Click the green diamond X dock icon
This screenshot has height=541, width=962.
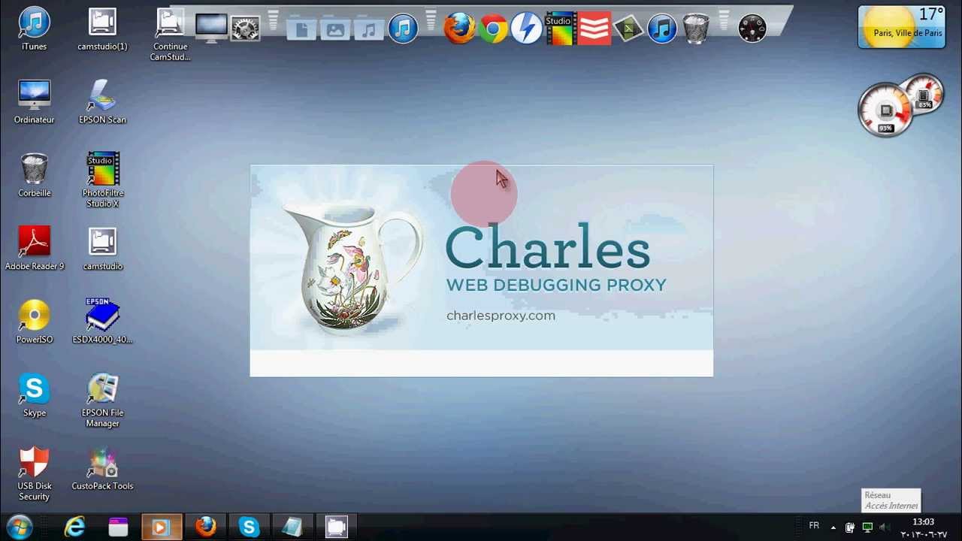(x=628, y=29)
